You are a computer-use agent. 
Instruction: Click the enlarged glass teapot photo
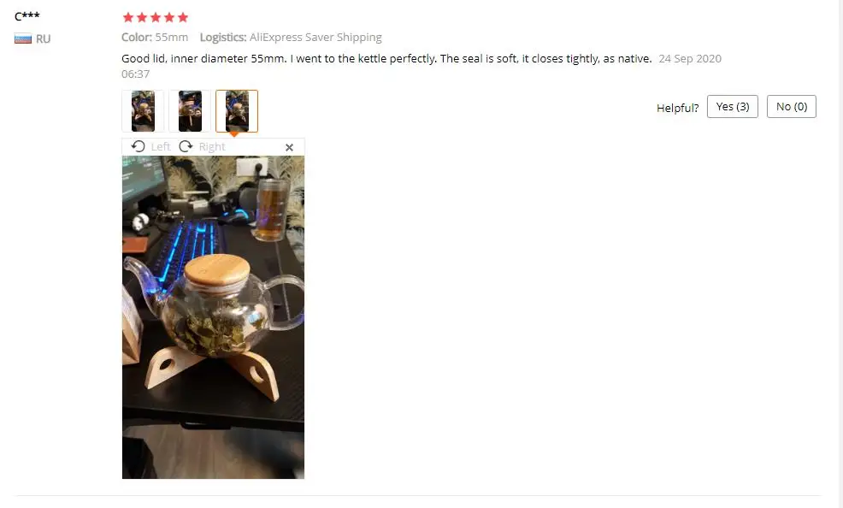pyautogui.click(x=213, y=317)
